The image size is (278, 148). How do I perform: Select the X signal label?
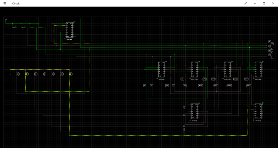(x=270, y=46)
